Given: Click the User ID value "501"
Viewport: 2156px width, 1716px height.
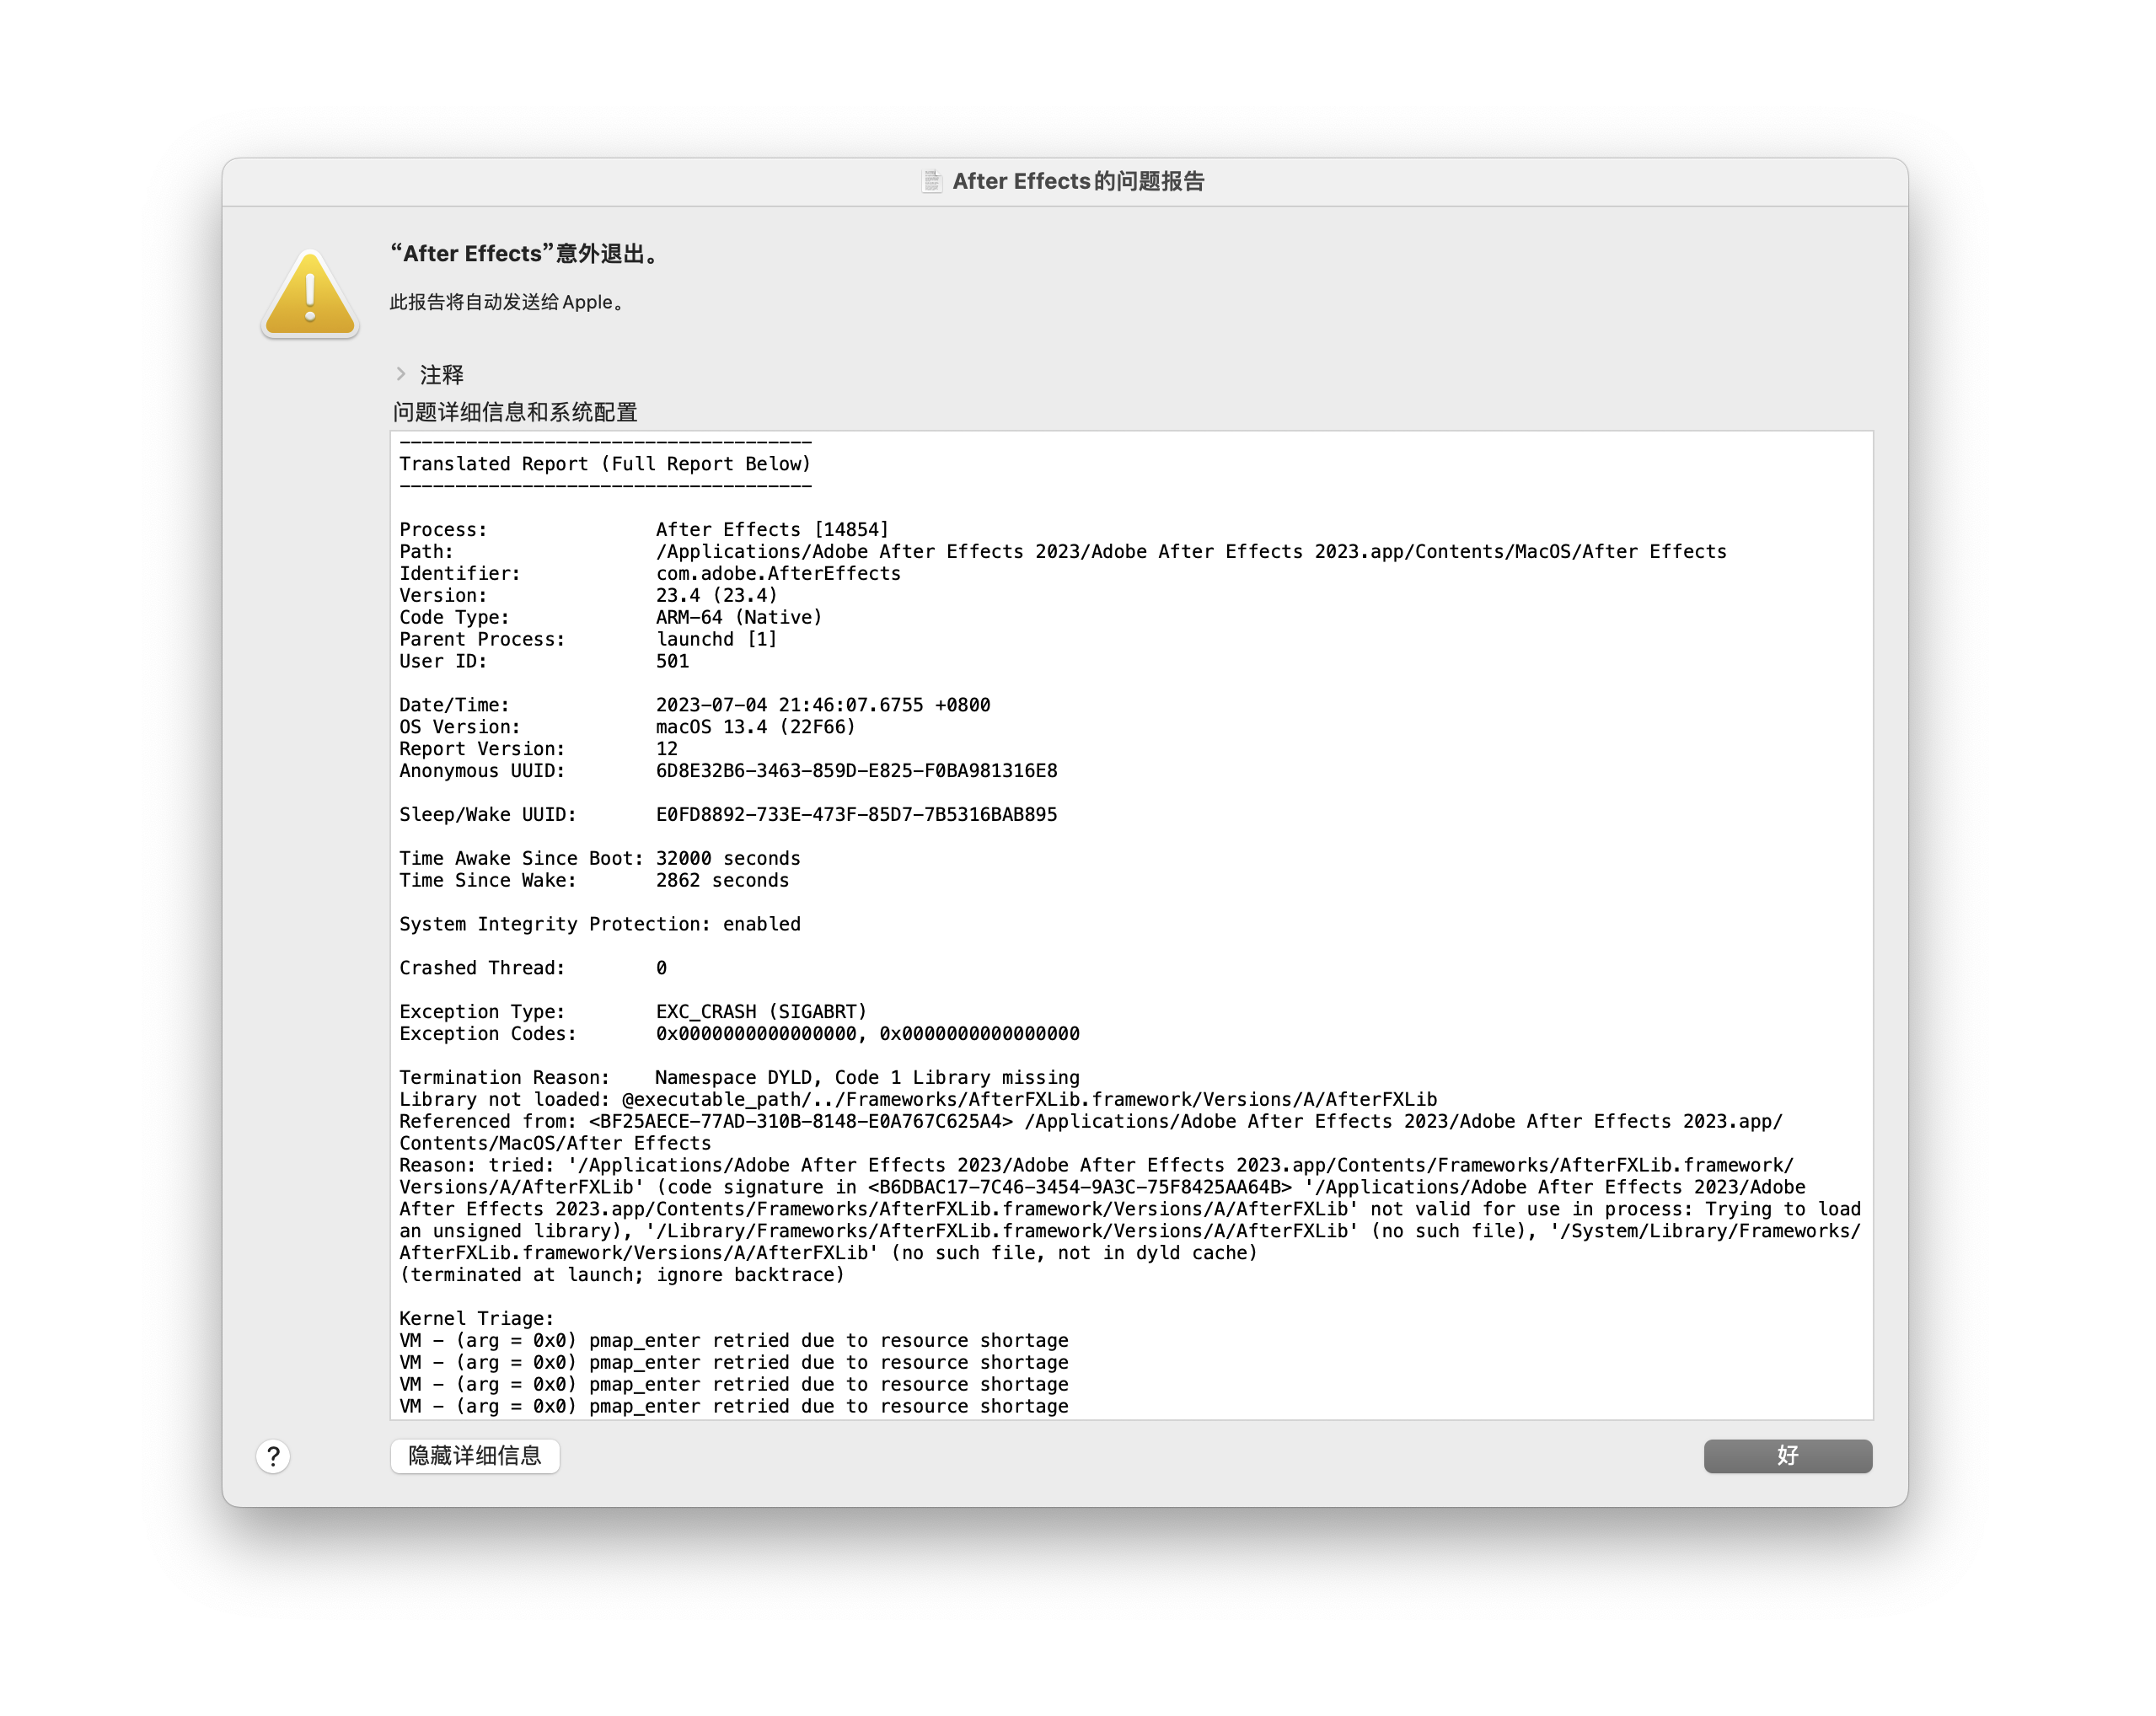Looking at the screenshot, I should pos(673,661).
